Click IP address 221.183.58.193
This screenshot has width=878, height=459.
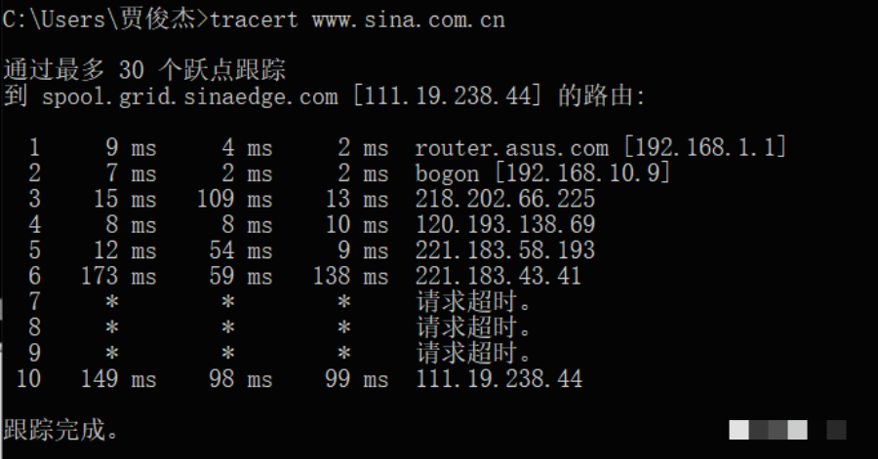[504, 250]
